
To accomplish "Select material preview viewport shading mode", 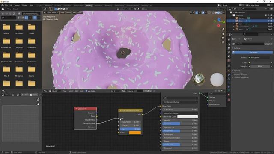I will [x=218, y=12].
